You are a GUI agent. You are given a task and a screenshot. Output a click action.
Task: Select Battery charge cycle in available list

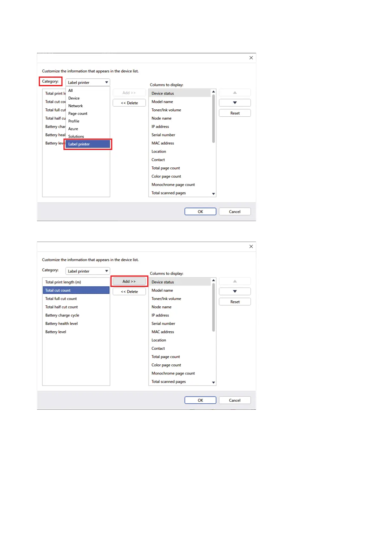pos(76,315)
